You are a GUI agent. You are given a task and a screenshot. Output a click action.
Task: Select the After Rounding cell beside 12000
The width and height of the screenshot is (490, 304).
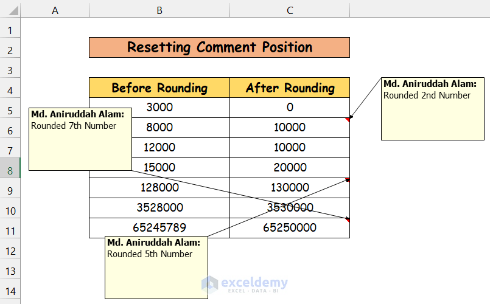click(290, 147)
